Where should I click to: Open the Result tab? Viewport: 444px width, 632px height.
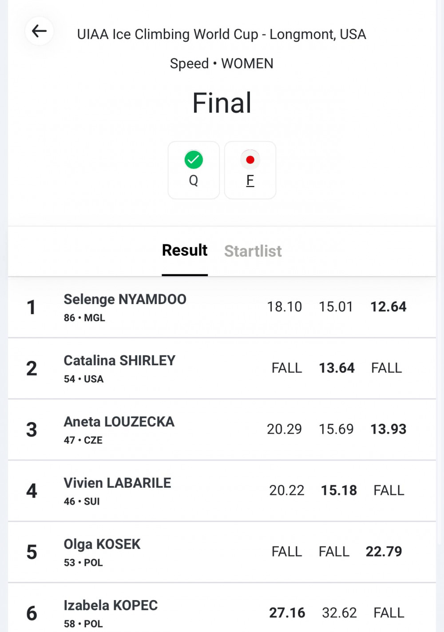tap(185, 251)
